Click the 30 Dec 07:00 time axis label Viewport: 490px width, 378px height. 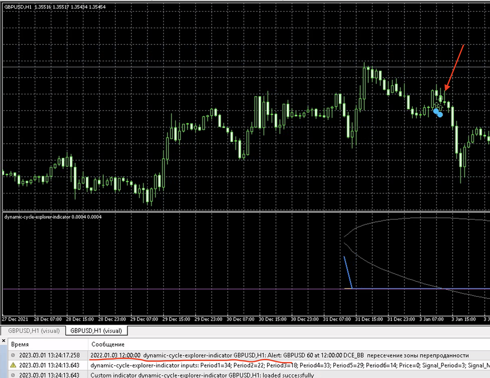[240, 319]
